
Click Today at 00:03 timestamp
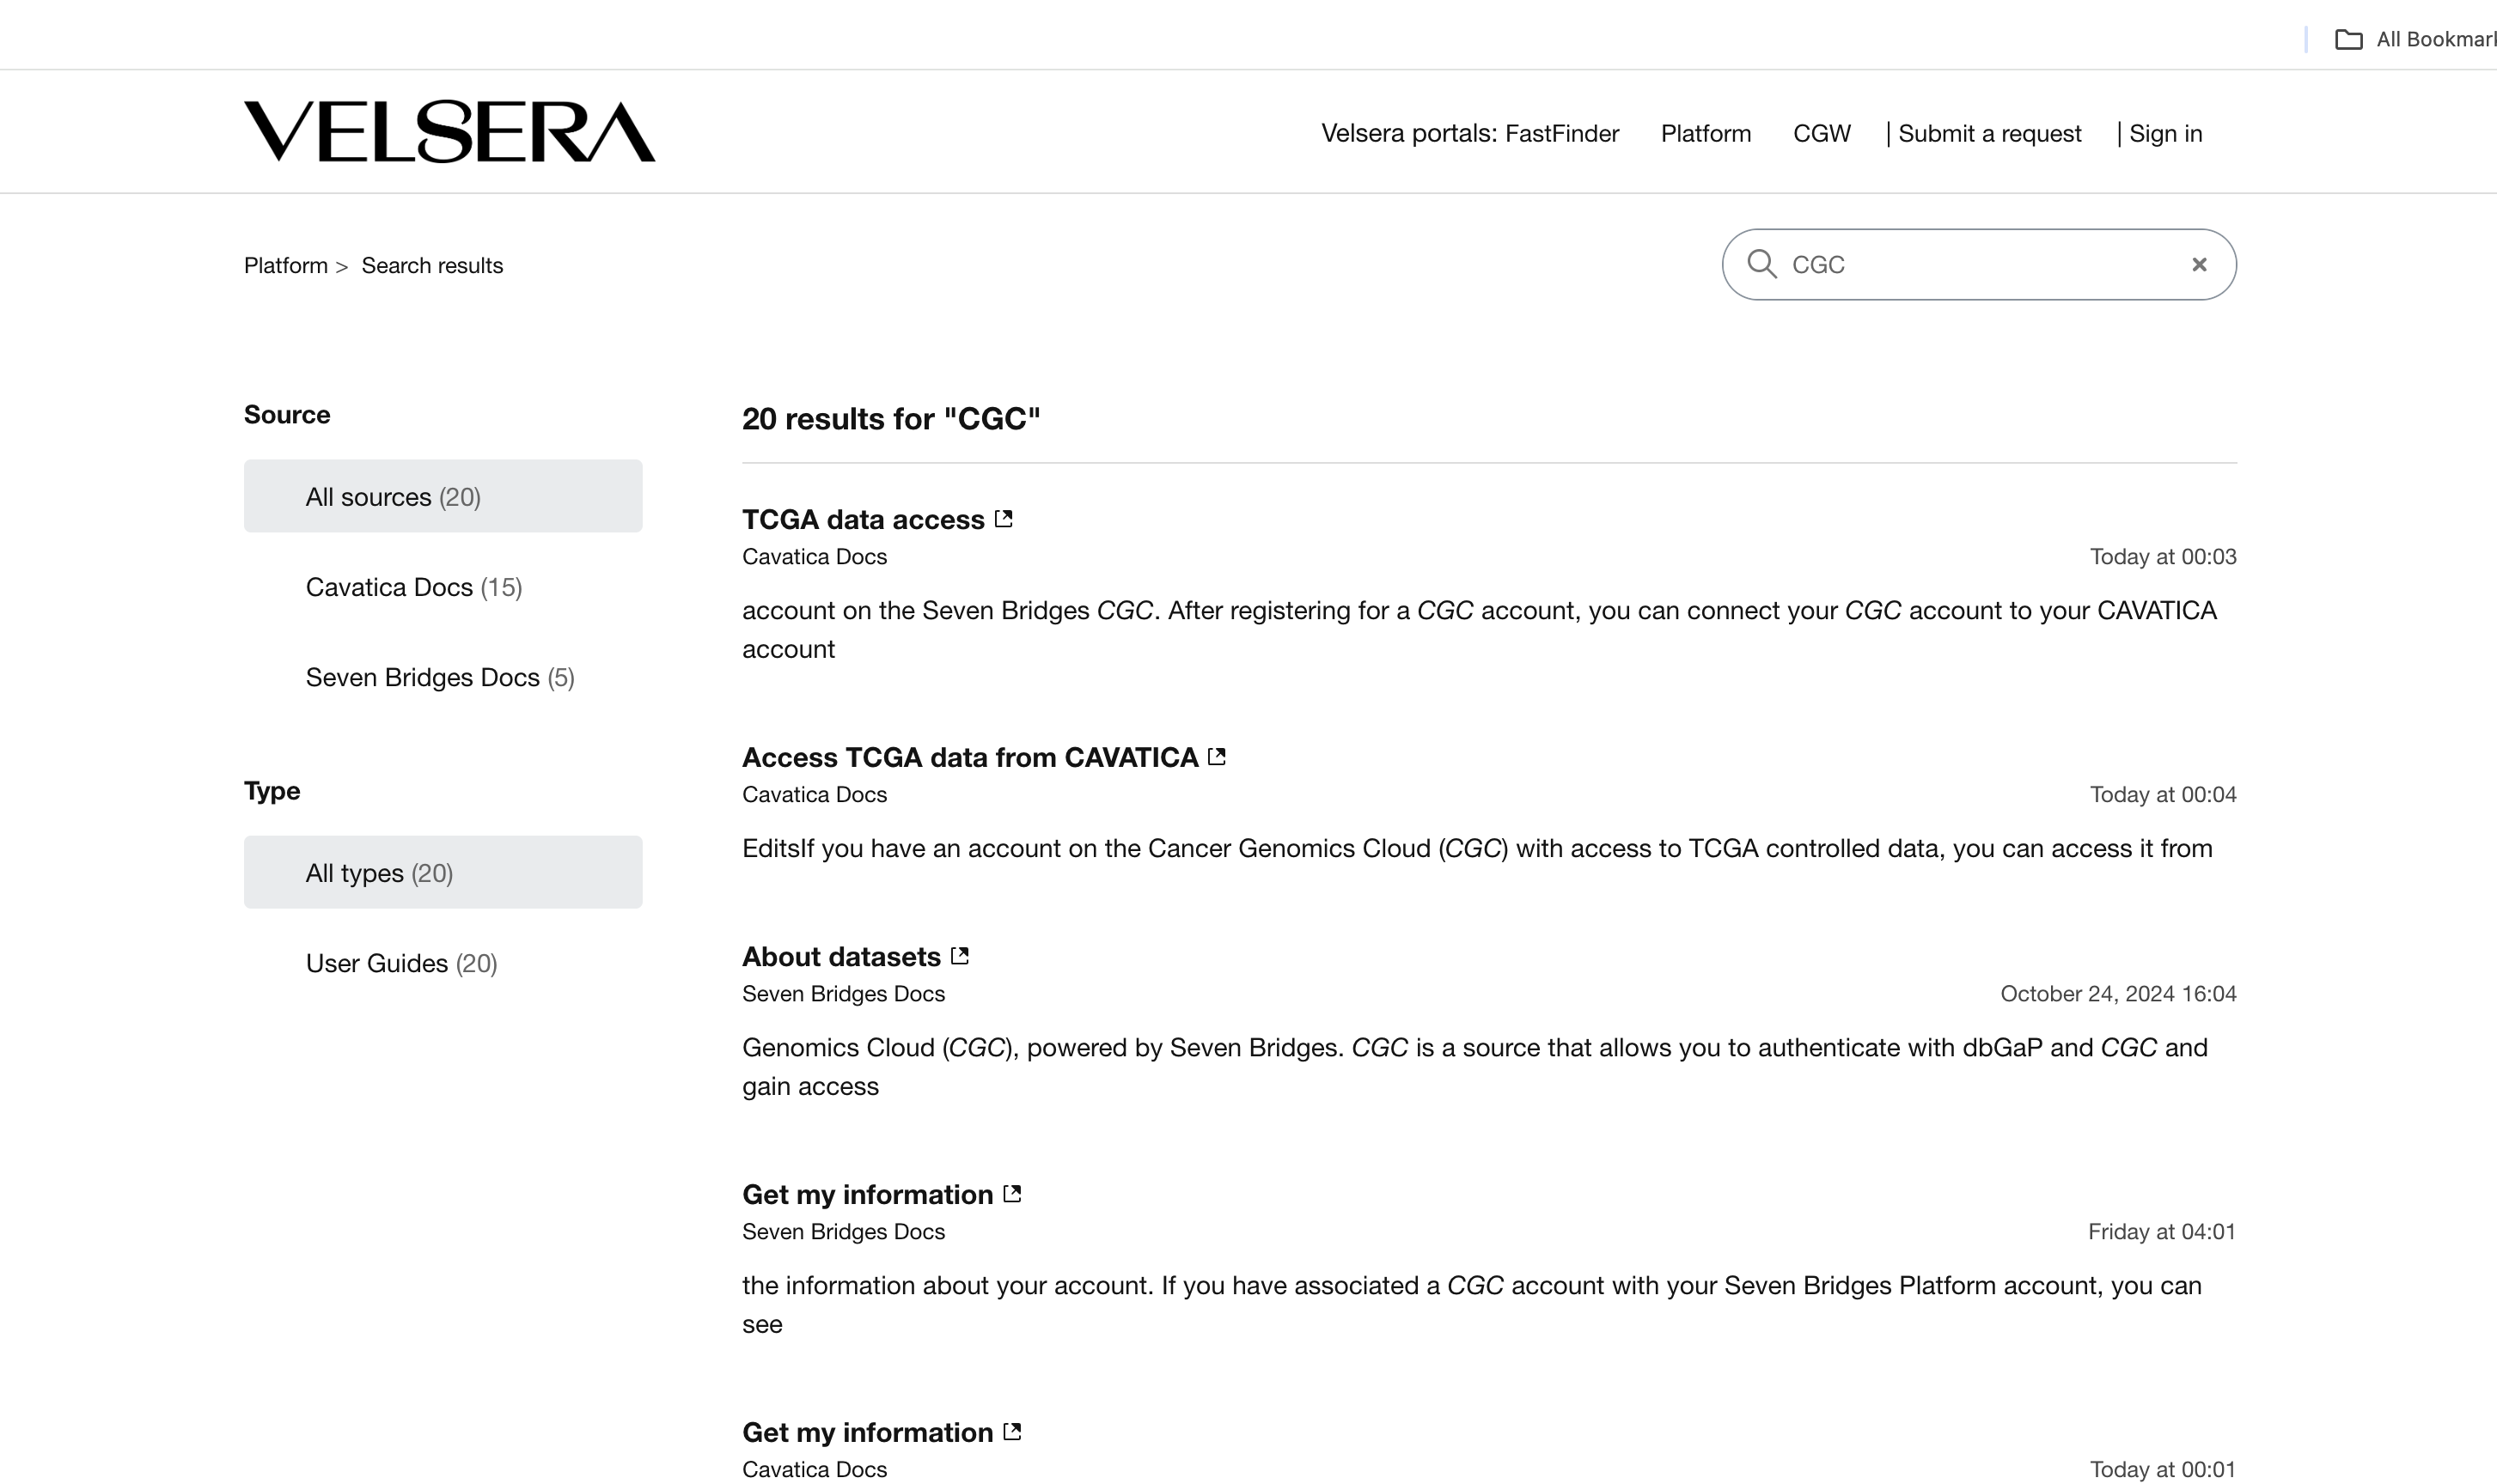2163,556
